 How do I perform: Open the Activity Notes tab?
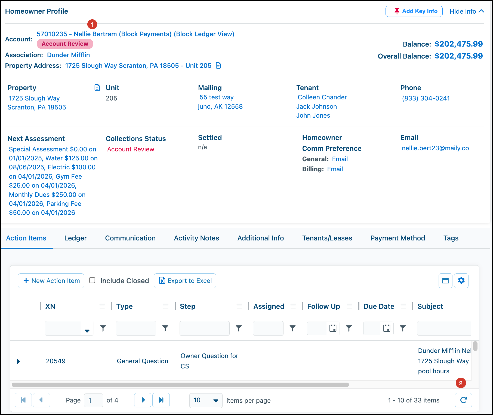coord(196,238)
